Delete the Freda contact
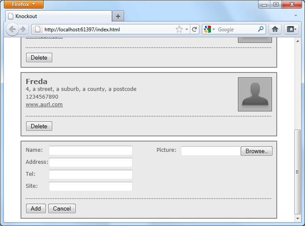 pyautogui.click(x=39, y=126)
